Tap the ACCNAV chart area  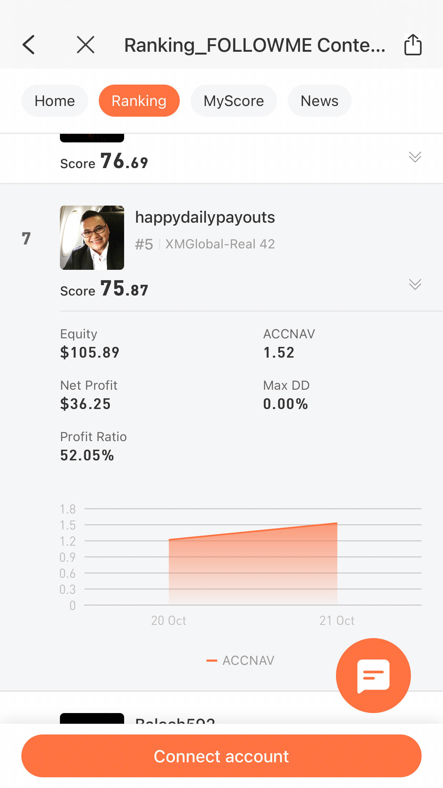pyautogui.click(x=253, y=567)
